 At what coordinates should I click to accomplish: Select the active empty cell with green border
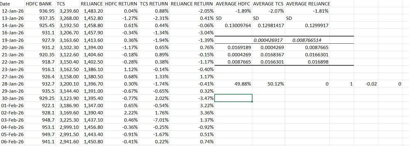tap(233, 98)
